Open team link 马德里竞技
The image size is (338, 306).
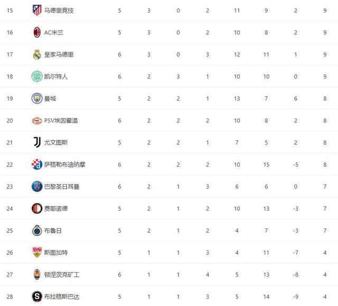59,11
